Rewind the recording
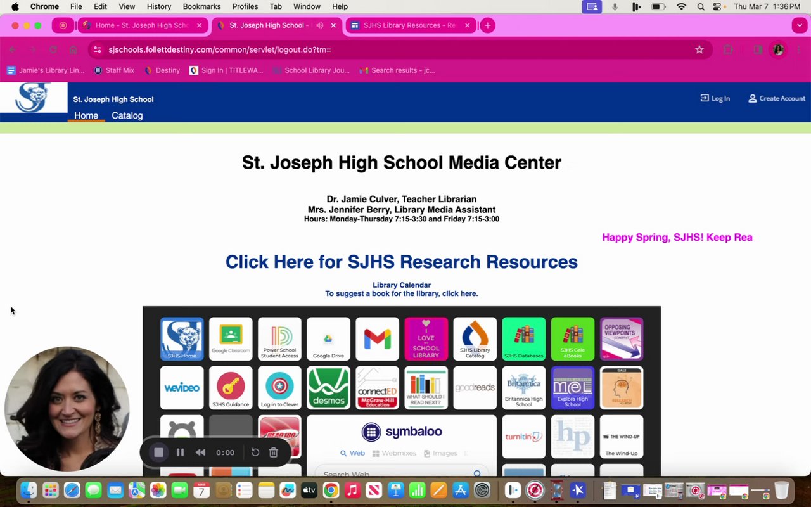This screenshot has height=507, width=811. tap(200, 452)
